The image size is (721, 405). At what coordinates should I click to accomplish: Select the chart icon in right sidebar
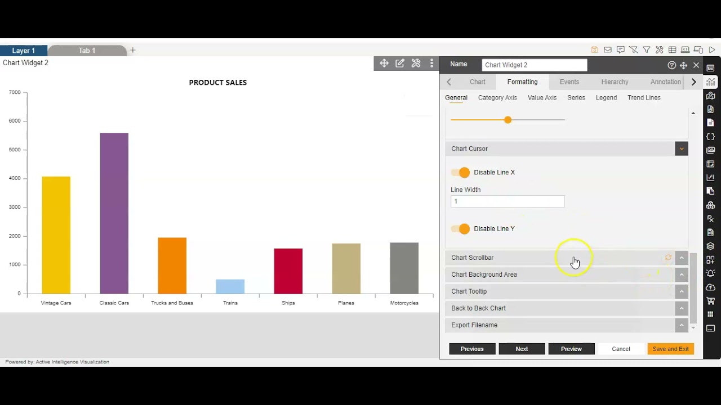(x=711, y=82)
